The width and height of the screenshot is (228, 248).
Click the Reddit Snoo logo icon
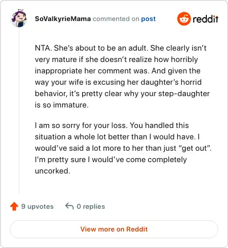pos(184,19)
